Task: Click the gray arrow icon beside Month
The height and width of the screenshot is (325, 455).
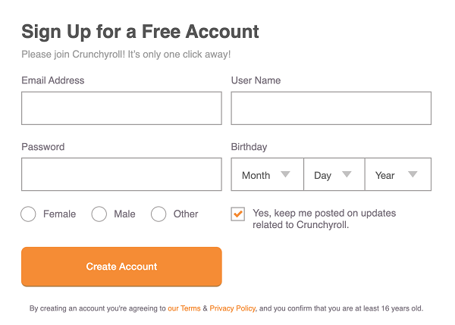Action: coord(286,174)
